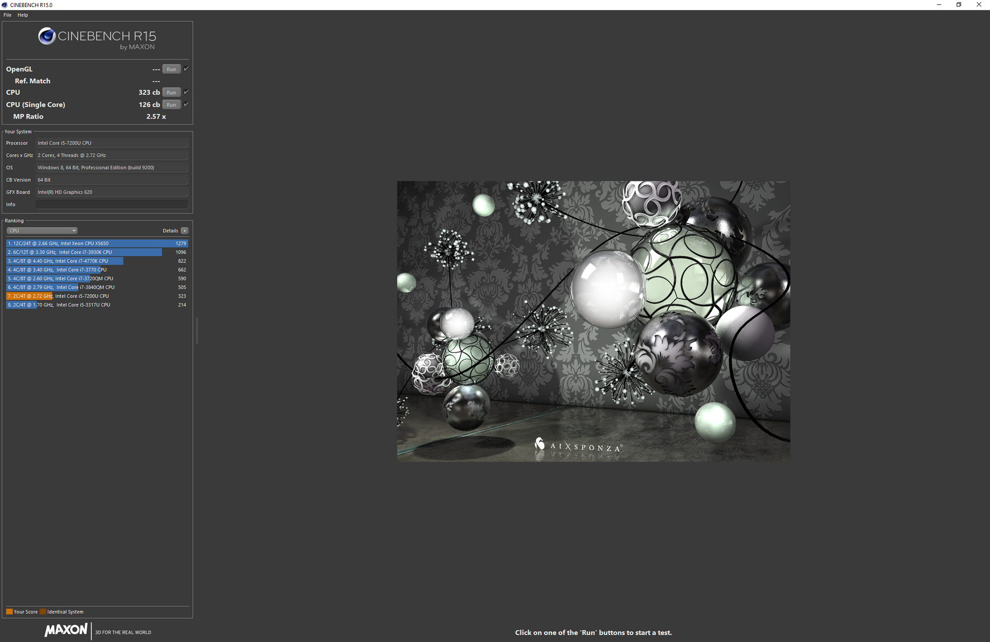
Task: Run the OpenGL benchmark test
Action: click(x=171, y=69)
